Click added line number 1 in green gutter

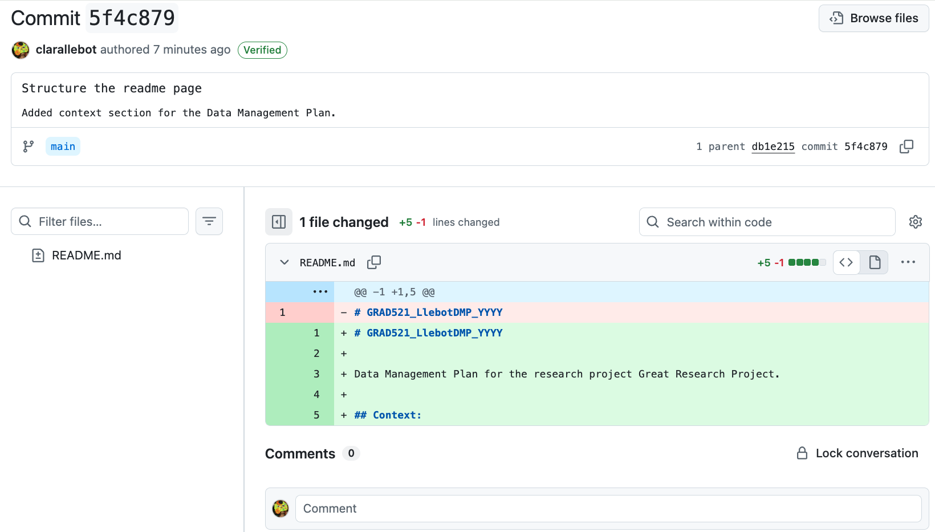(x=316, y=333)
